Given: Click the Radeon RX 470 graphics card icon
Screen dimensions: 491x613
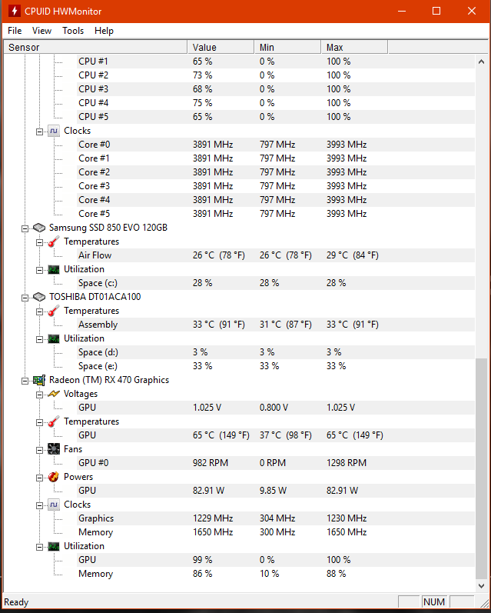Looking at the screenshot, I should [39, 380].
